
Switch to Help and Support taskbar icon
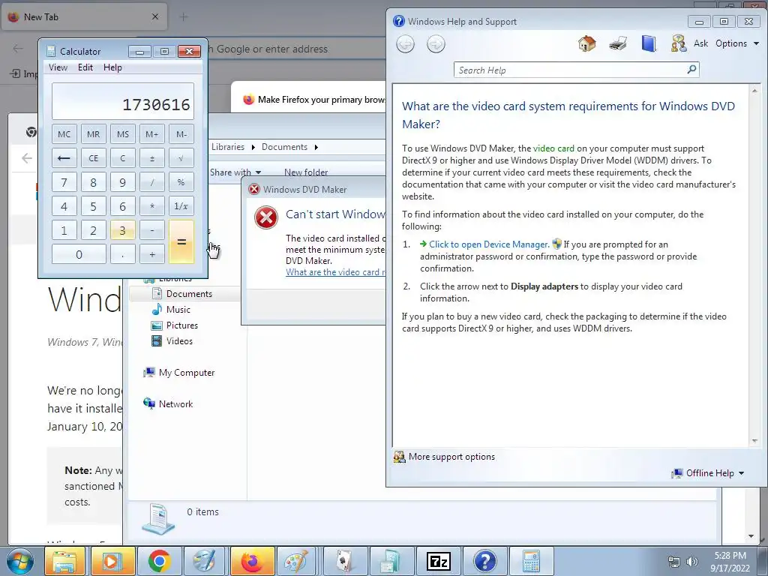pyautogui.click(x=485, y=561)
